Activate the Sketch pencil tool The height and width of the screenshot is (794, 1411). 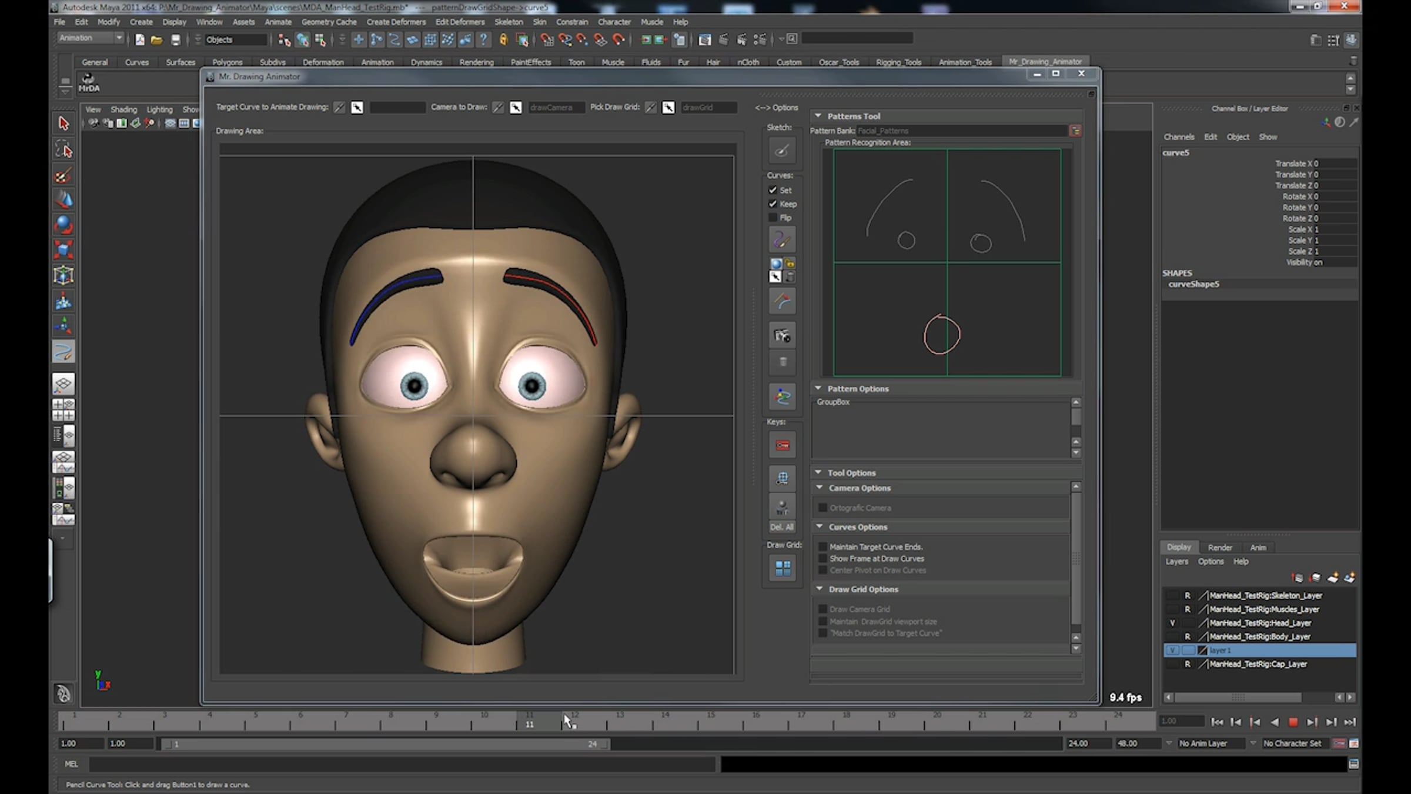(782, 151)
